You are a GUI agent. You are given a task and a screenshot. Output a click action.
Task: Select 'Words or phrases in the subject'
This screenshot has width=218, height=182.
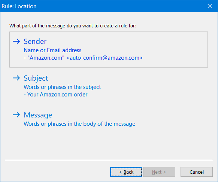pos(62,87)
